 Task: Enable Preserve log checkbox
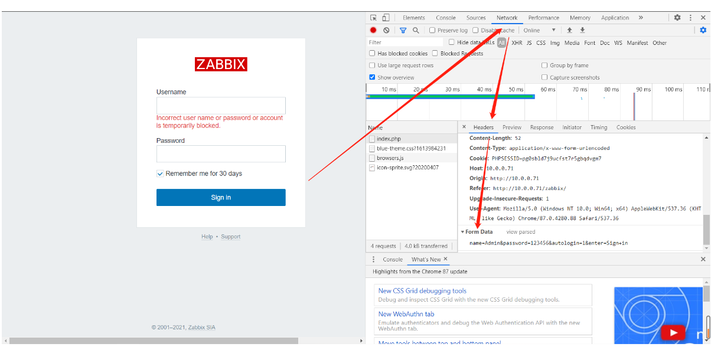[x=432, y=30]
